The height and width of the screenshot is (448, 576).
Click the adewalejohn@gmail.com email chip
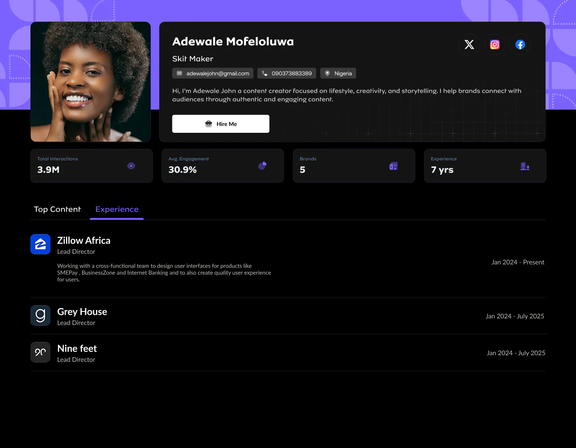(213, 73)
